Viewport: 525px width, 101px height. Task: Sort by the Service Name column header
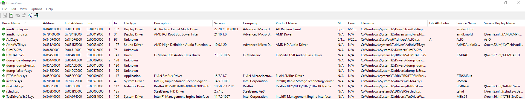click(x=469, y=23)
